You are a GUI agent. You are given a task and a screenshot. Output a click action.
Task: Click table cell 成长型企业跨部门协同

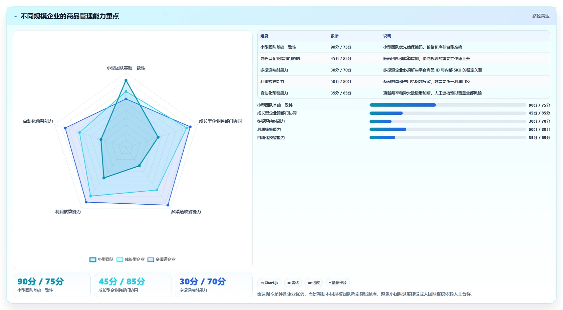coord(280,59)
